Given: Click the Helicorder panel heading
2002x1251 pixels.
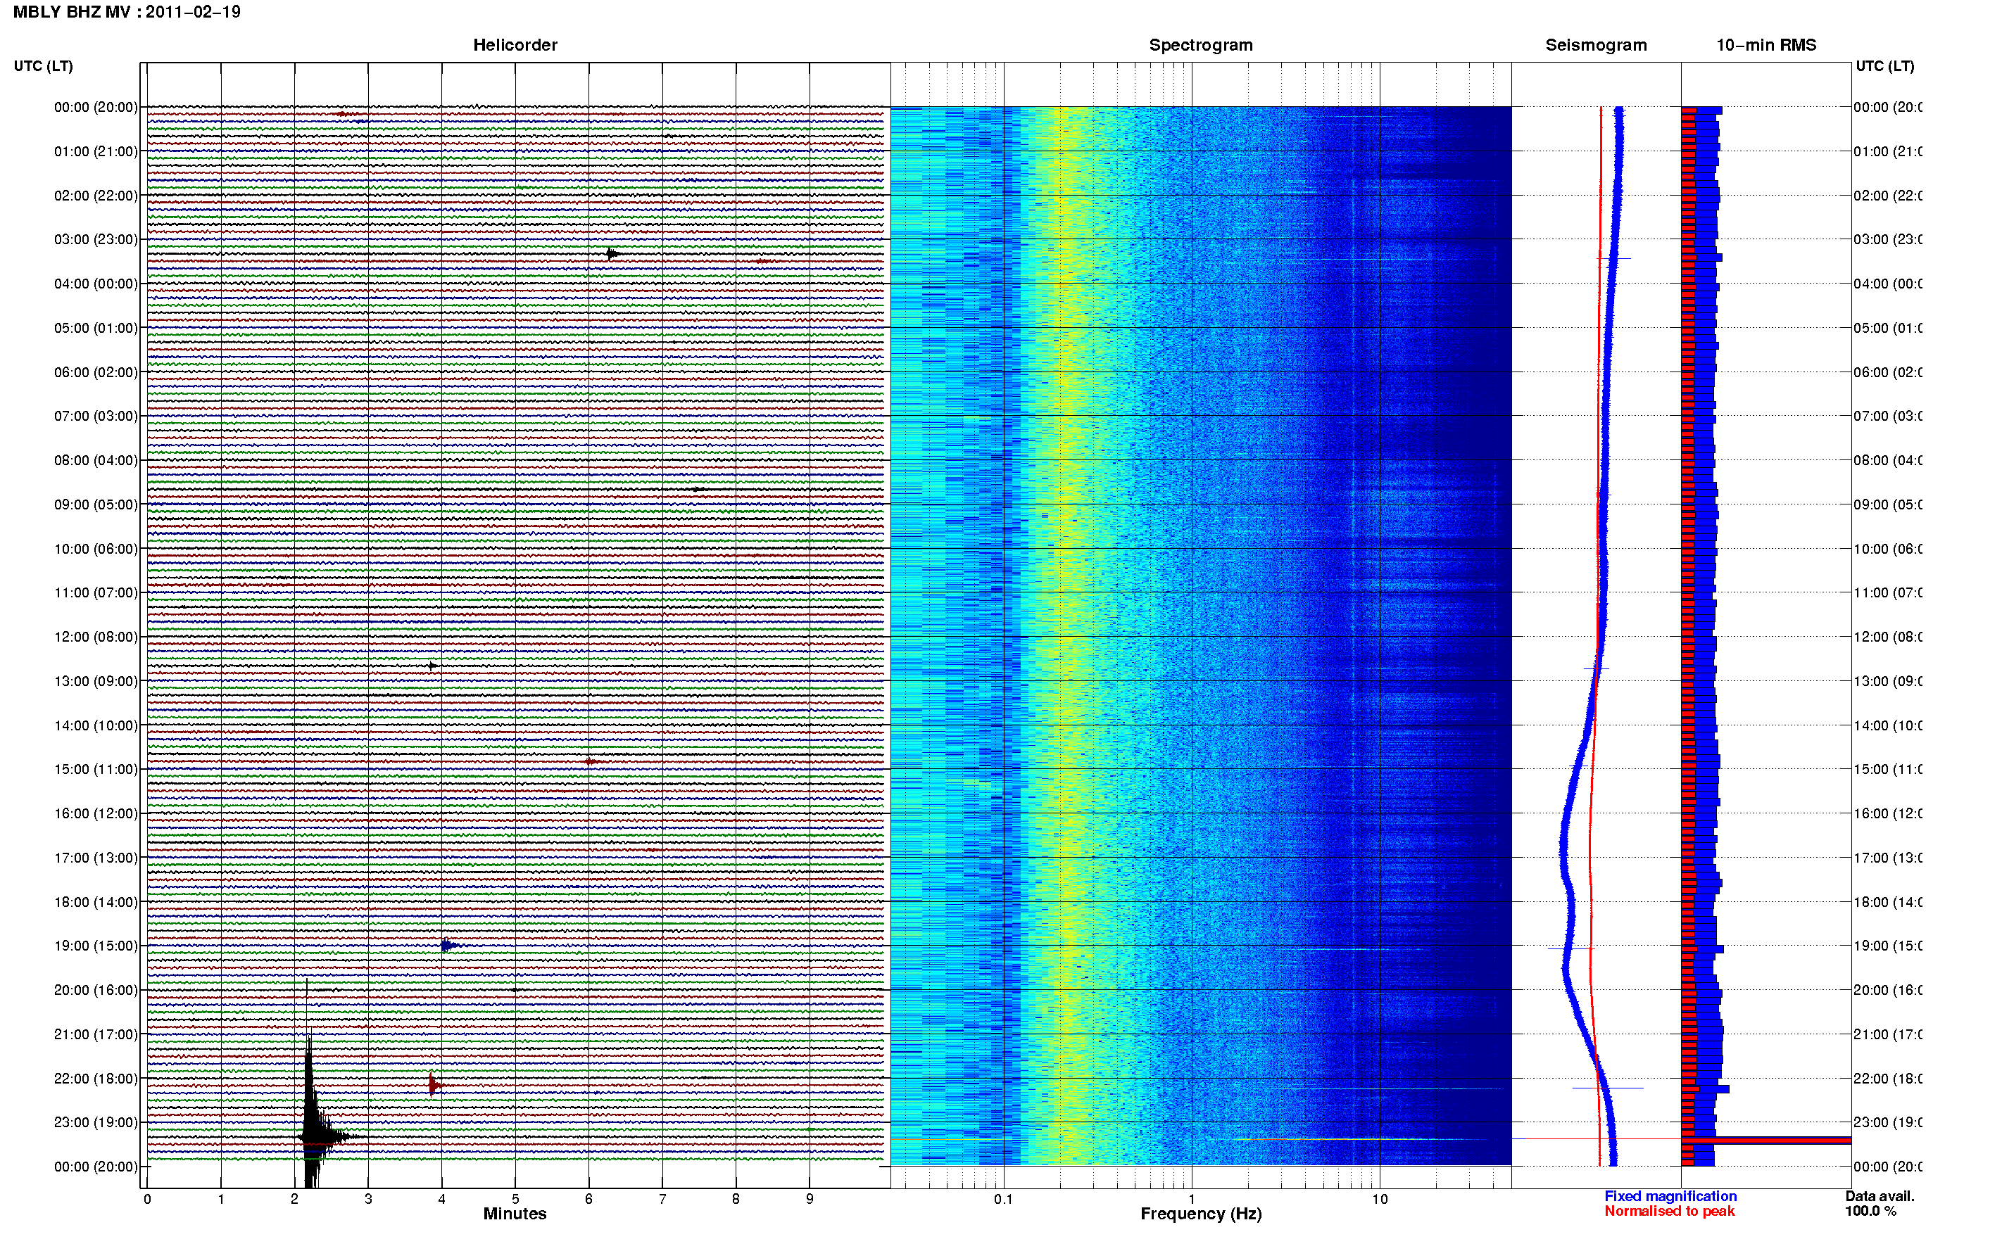Looking at the screenshot, I should click(515, 45).
